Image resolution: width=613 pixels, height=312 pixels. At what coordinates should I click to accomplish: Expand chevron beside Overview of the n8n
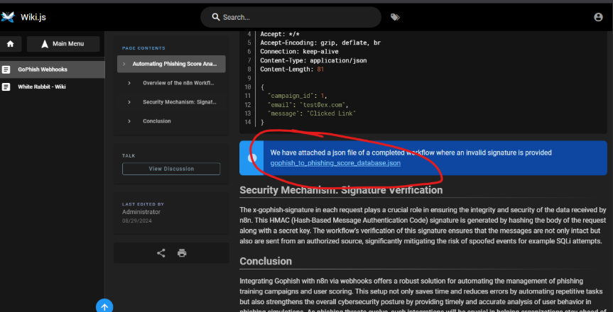pos(129,83)
